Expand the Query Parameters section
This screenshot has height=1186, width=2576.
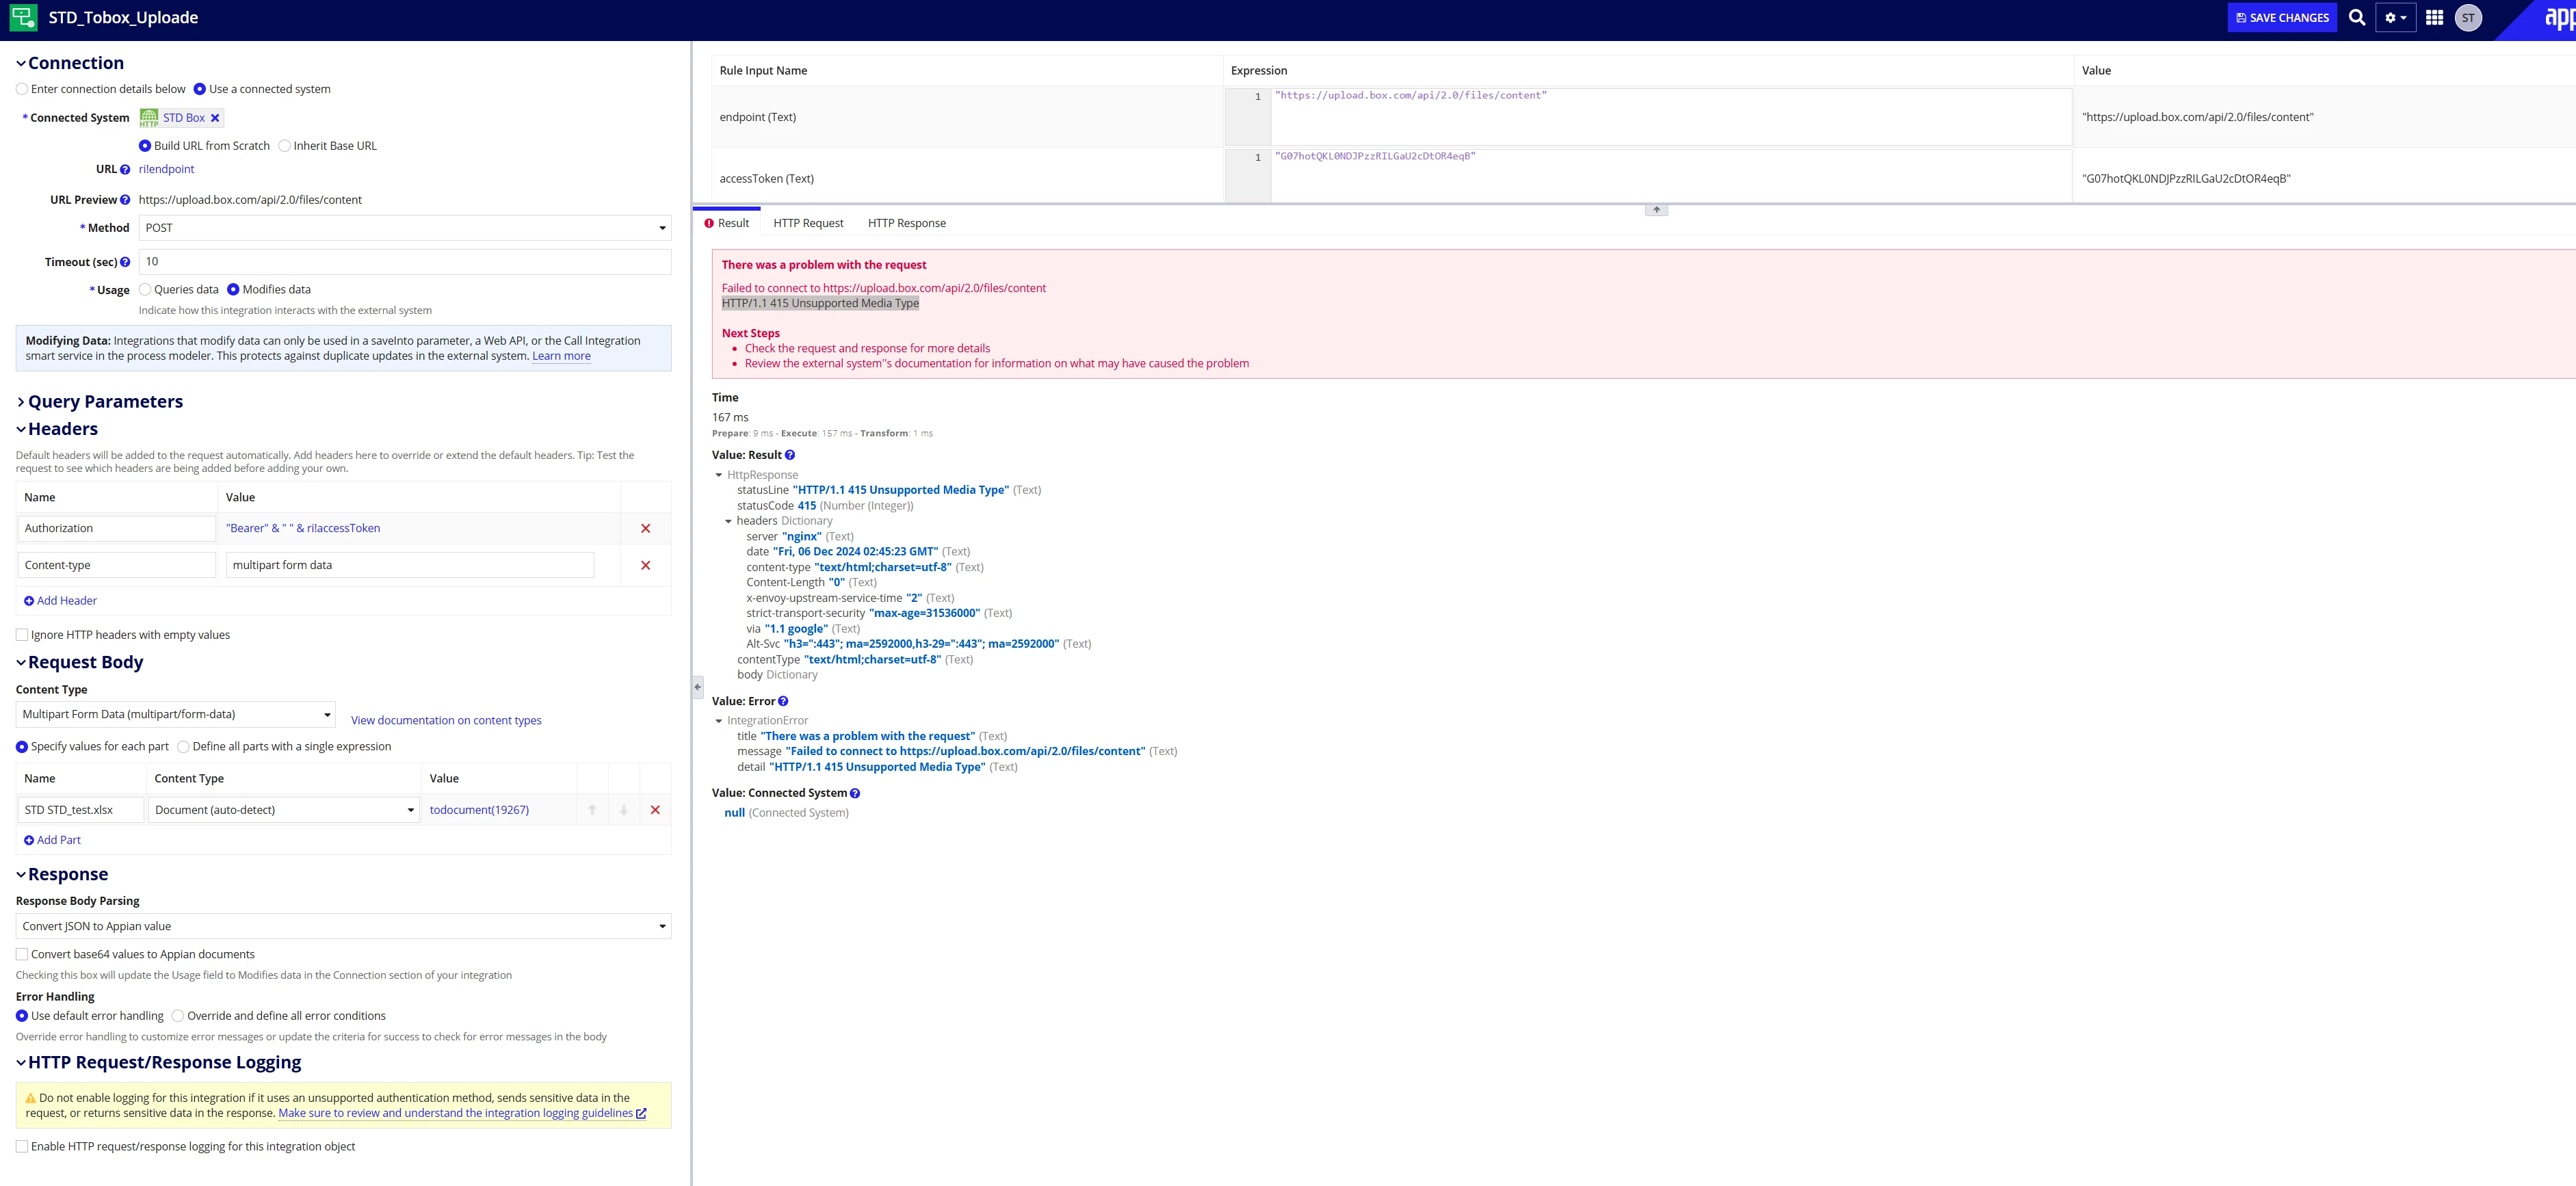point(21,402)
